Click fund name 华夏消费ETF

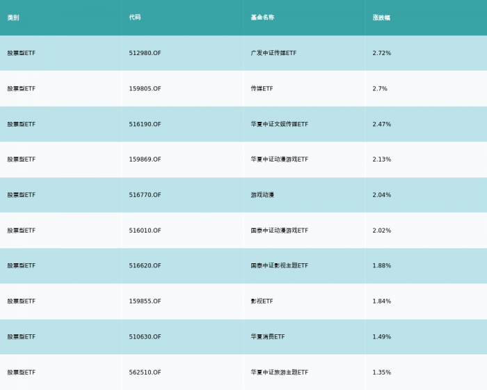(268, 337)
